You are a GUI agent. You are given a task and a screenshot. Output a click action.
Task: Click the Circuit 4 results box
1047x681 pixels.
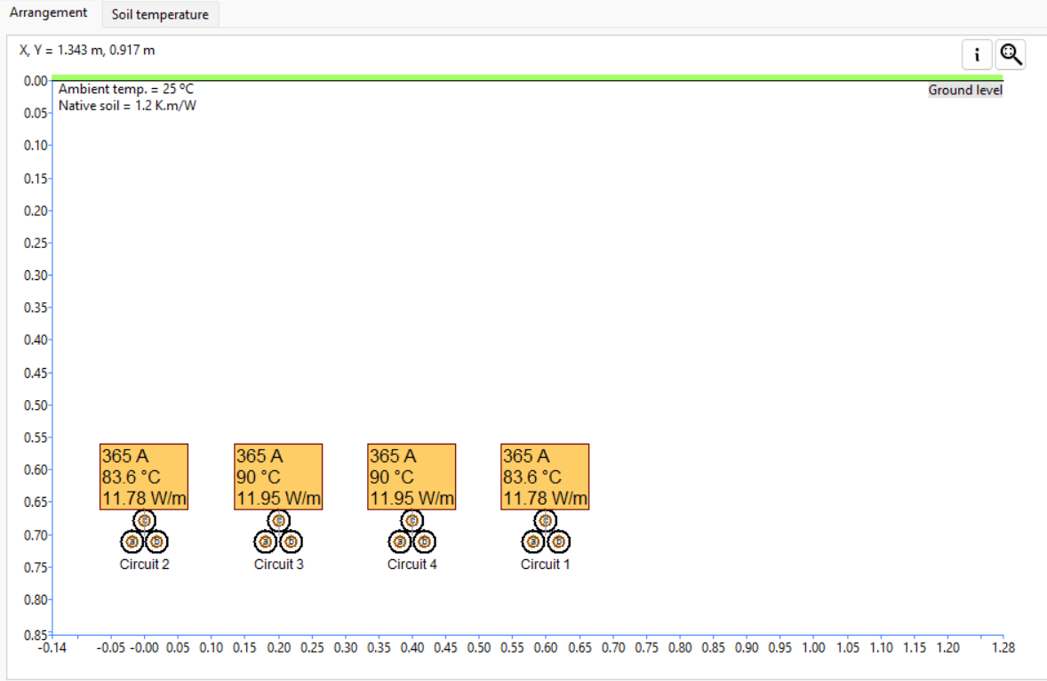pyautogui.click(x=412, y=477)
